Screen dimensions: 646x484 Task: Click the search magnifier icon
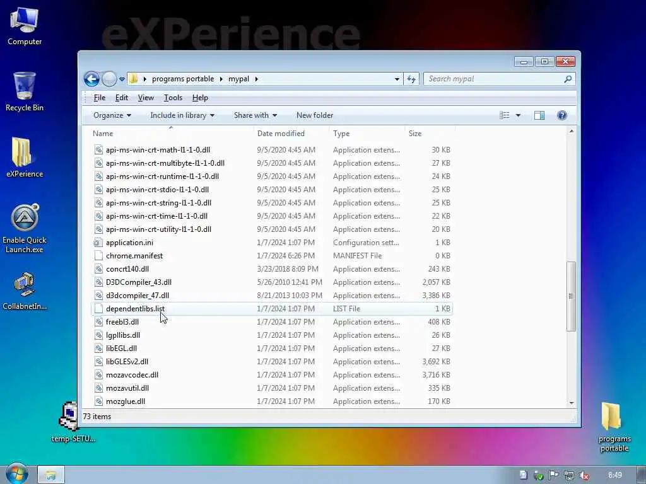(568, 79)
